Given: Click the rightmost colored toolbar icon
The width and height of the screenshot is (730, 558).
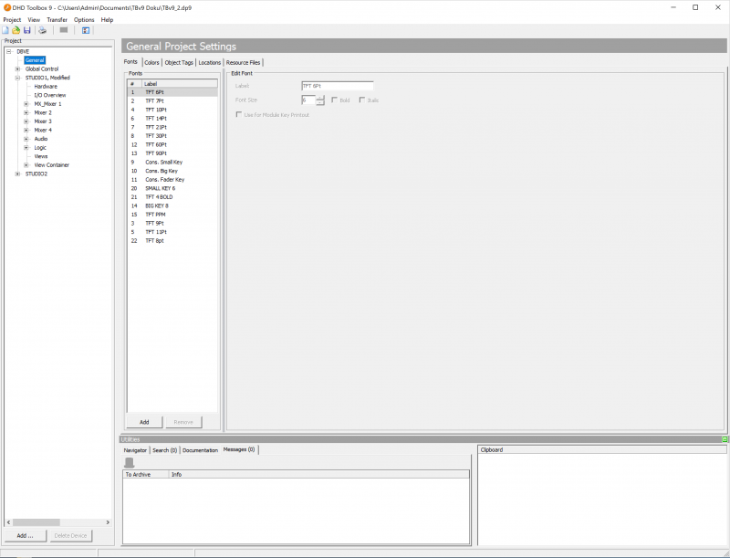Looking at the screenshot, I should (85, 29).
